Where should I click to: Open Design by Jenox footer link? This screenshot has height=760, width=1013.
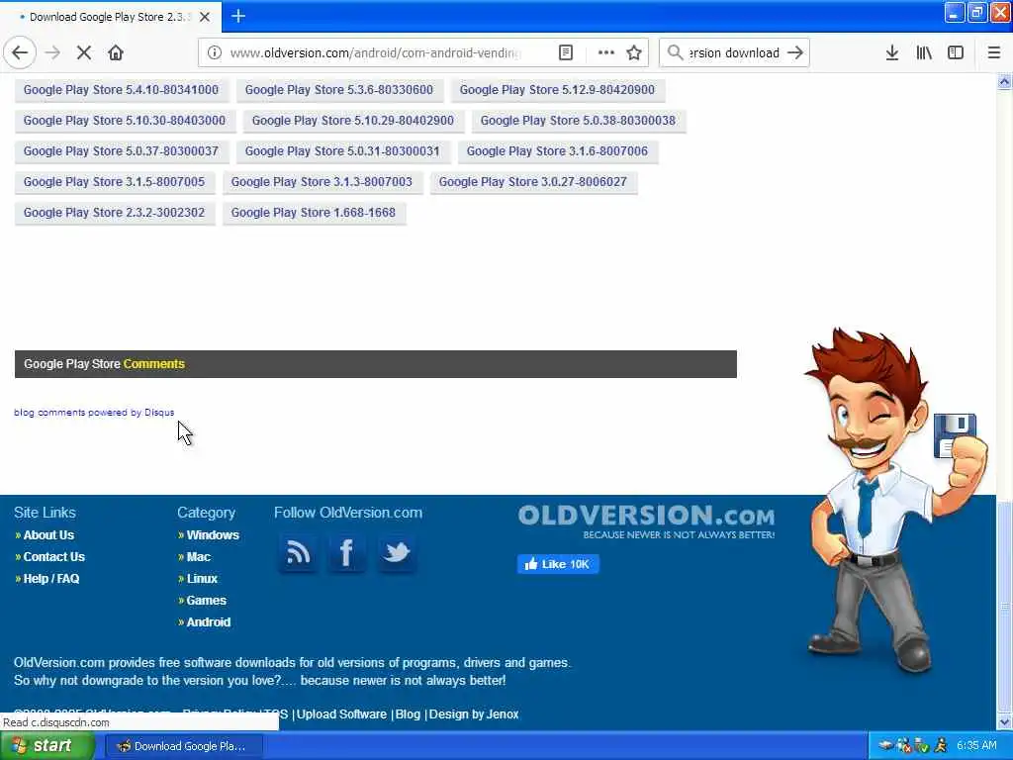(474, 714)
